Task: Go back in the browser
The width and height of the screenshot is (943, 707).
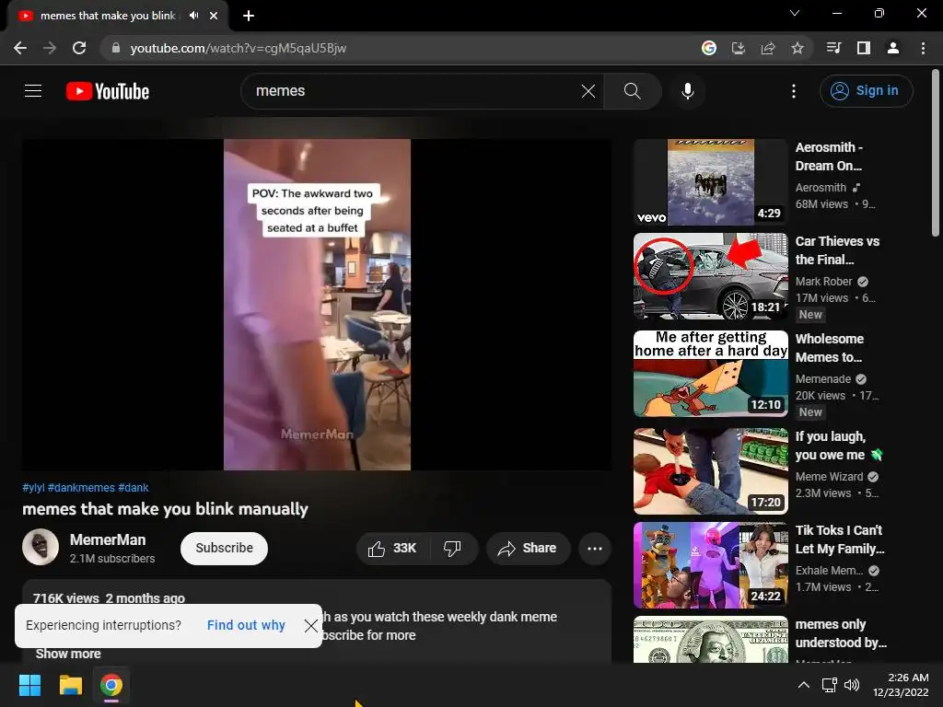Action: pos(20,48)
